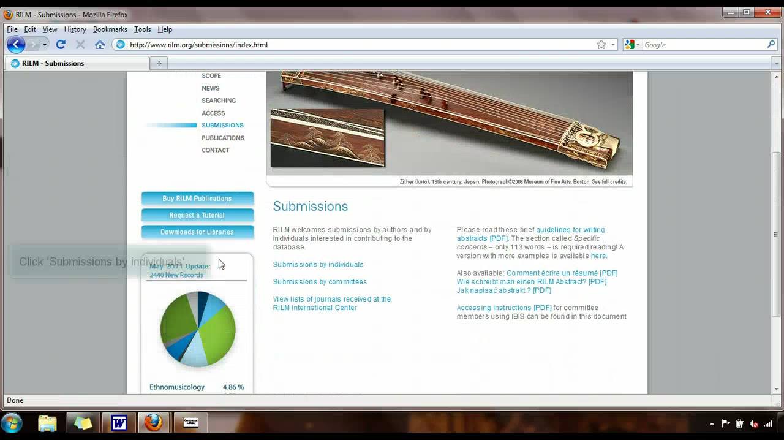Click the search magnifier icon
Viewport: 784px width, 440px height.
[771, 44]
